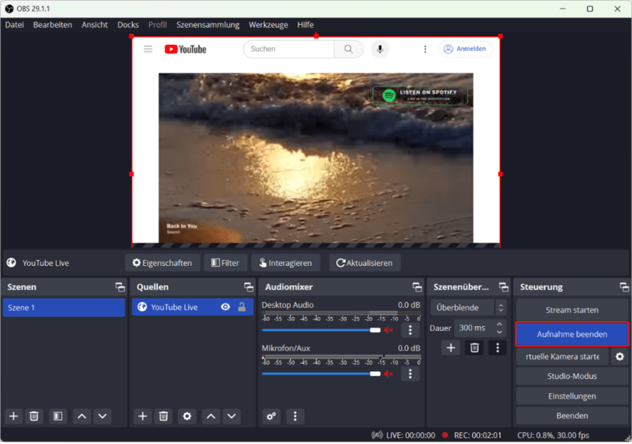
Task: Click YouTube search magnifier button in preview
Action: pos(348,49)
